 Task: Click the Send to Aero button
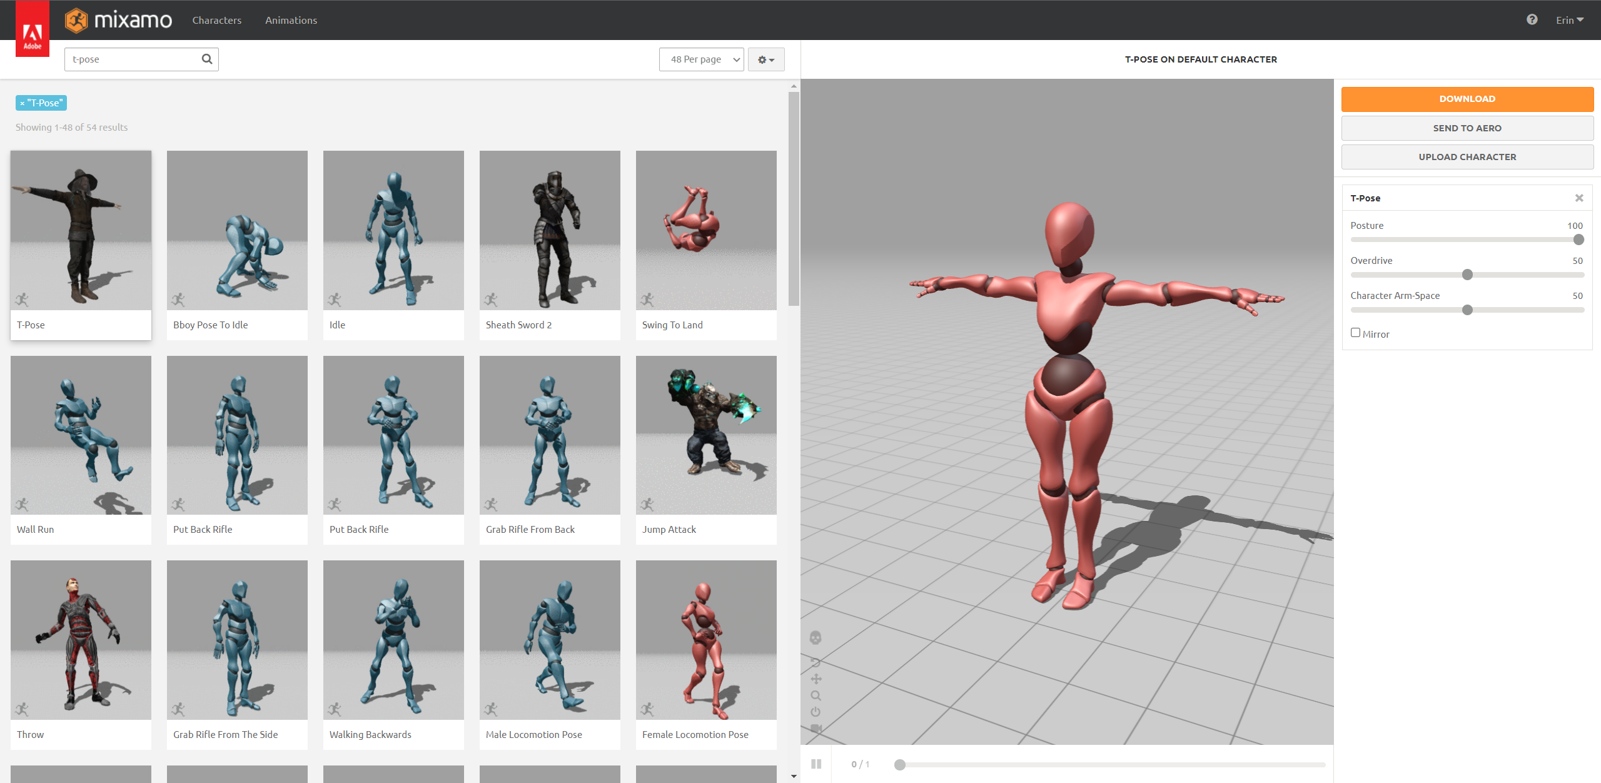(1467, 128)
